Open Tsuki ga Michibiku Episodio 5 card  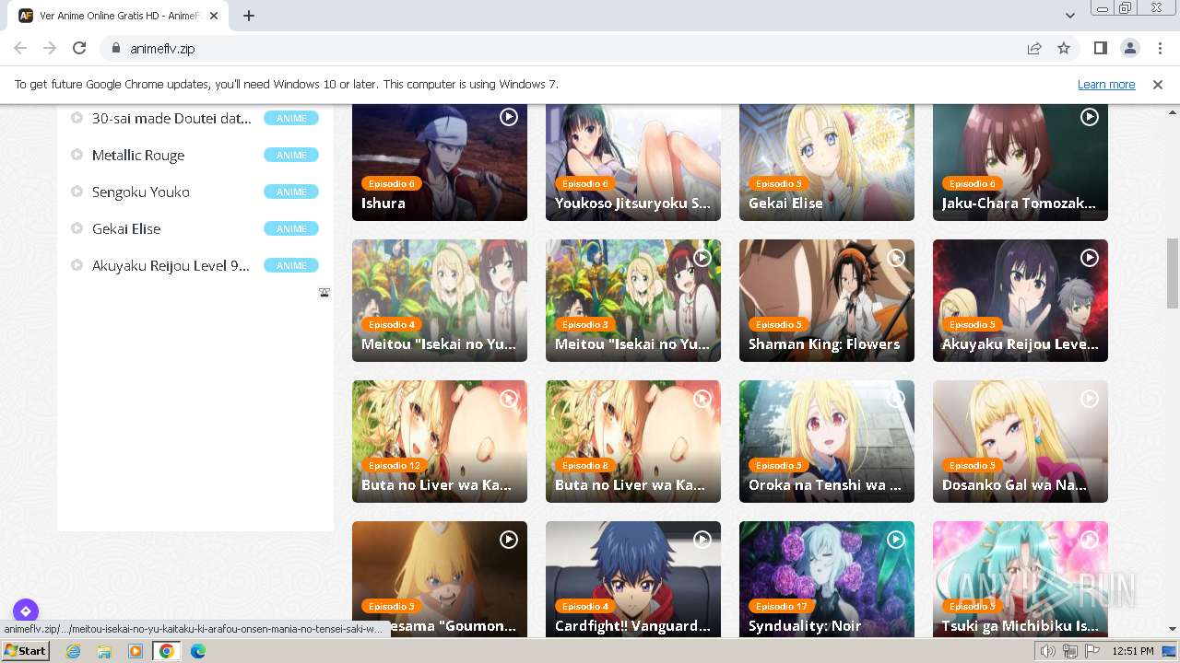(x=1021, y=578)
